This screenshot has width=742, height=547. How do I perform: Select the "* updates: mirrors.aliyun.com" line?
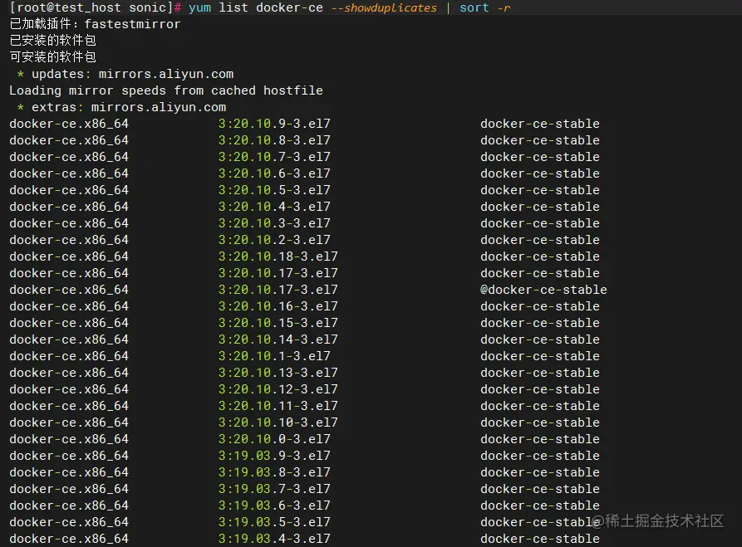125,74
